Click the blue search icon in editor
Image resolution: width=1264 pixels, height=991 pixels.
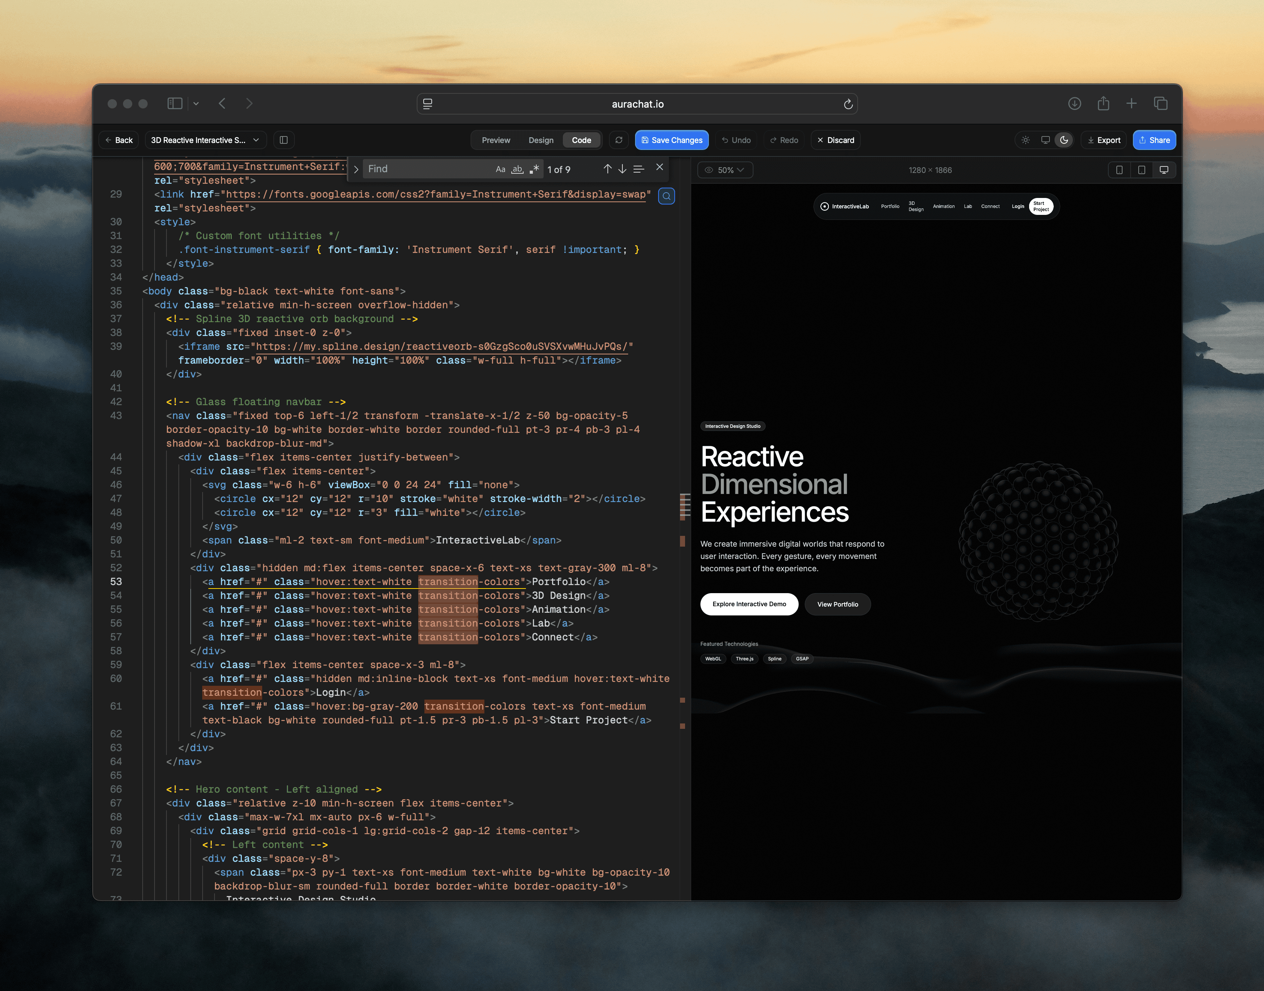point(667,196)
